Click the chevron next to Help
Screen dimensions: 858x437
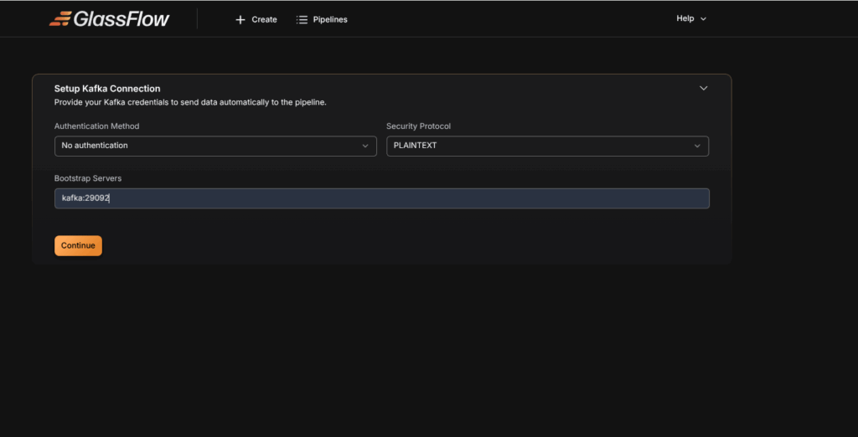tap(703, 19)
